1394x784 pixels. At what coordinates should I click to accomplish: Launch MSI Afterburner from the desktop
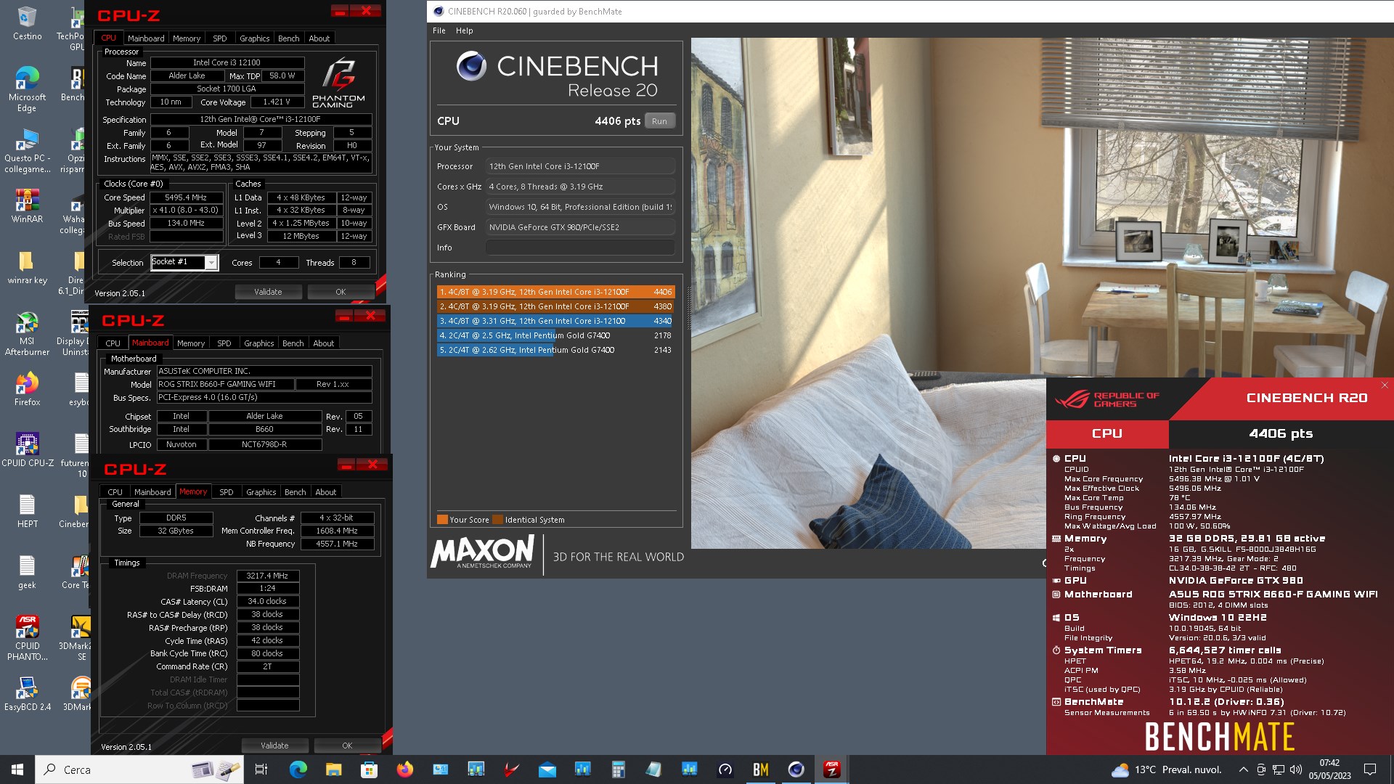[x=27, y=333]
